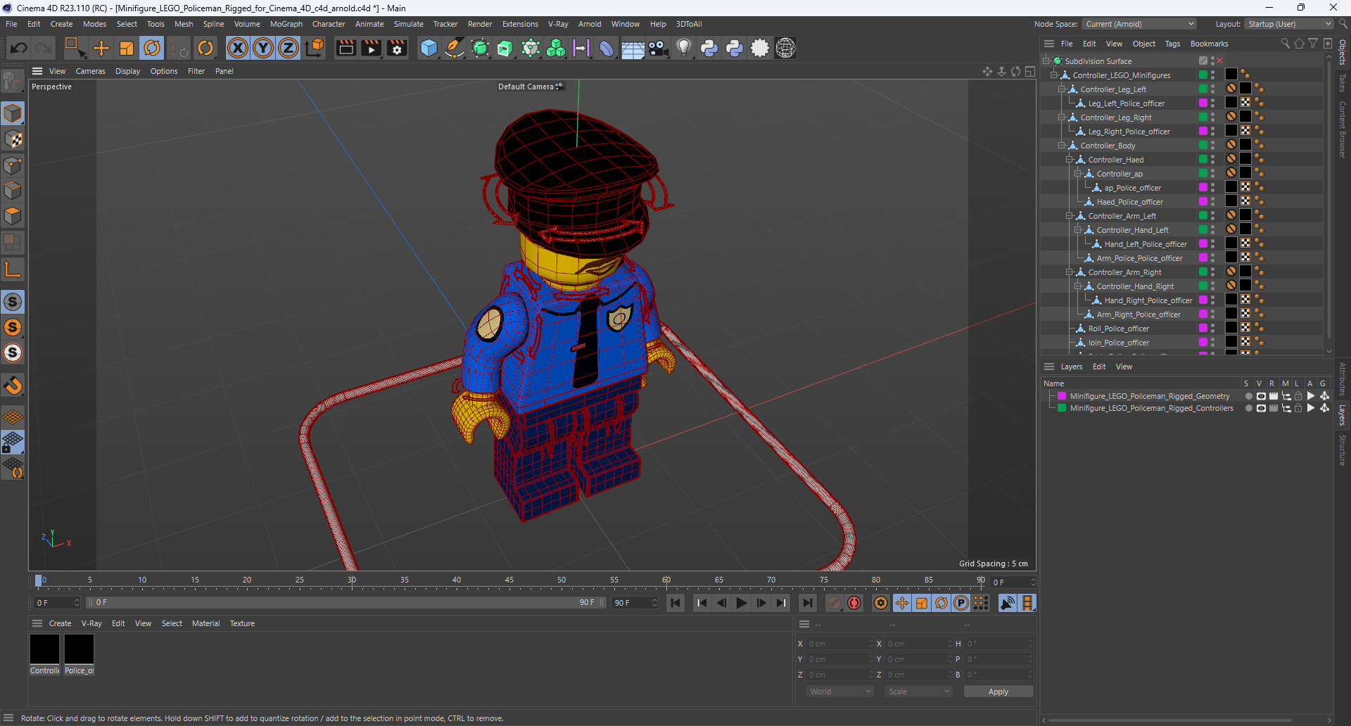Toggle Y-axis lock icon
Screen dimensions: 1351x726
(263, 48)
